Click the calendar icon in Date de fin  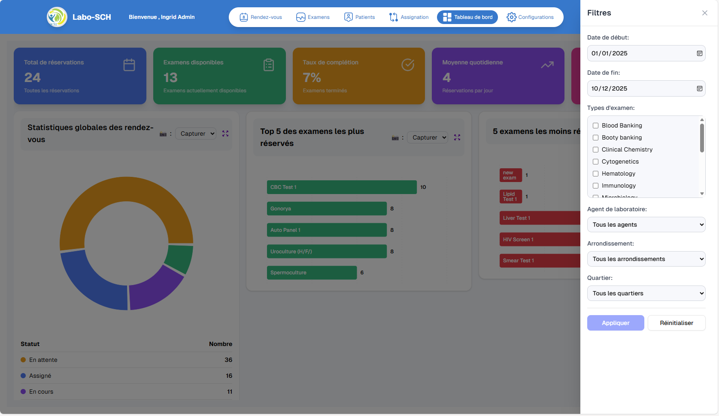tap(699, 88)
